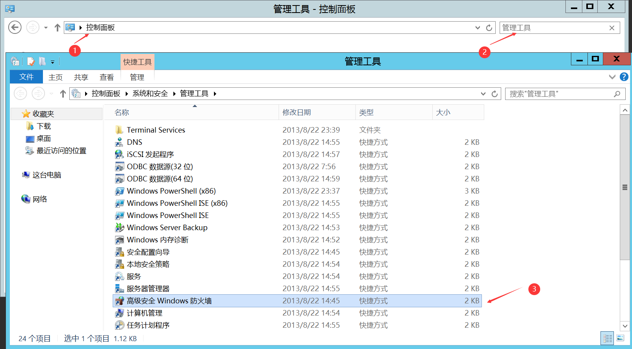The height and width of the screenshot is (349, 632).
Task: Switch to the 查看 ribbon tab
Action: [107, 77]
